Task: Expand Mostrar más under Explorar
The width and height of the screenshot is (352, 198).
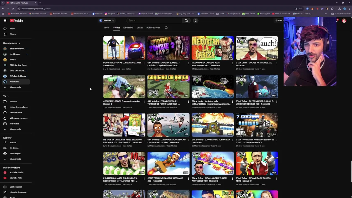Action: tap(16, 159)
